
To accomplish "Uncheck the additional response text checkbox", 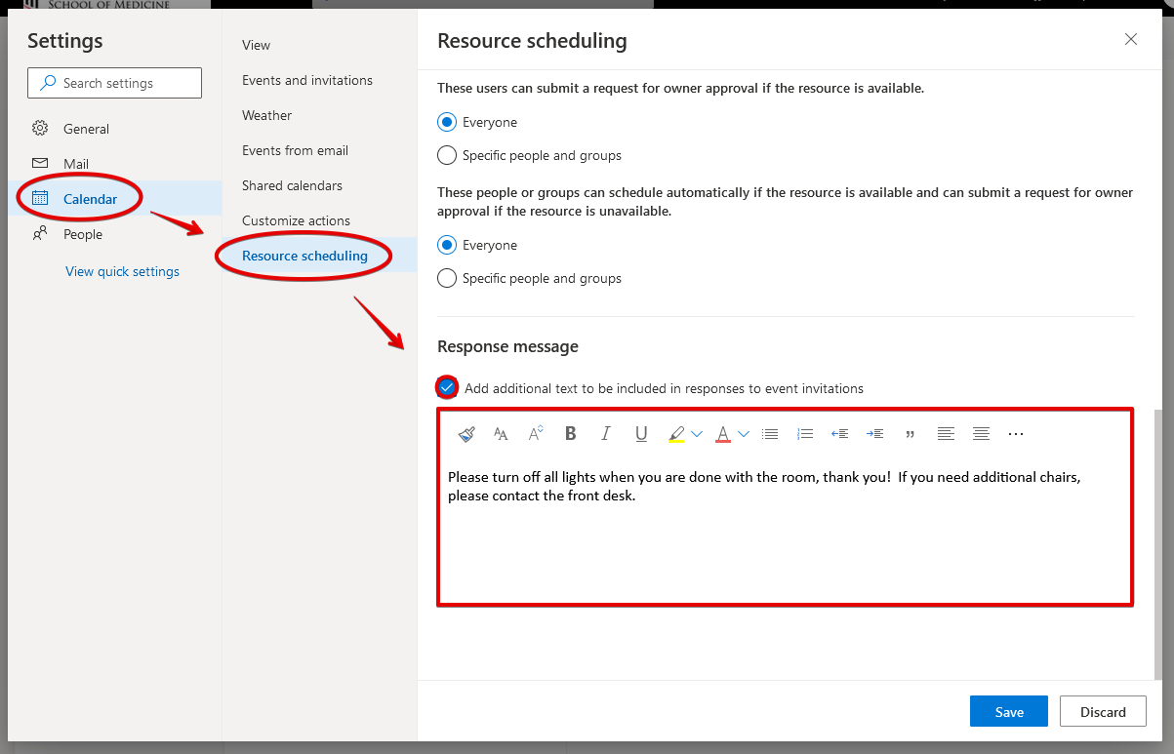I will point(447,388).
